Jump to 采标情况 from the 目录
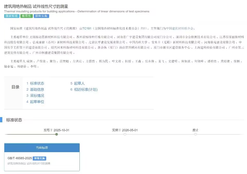The image size is (247, 174). [x=37, y=95]
